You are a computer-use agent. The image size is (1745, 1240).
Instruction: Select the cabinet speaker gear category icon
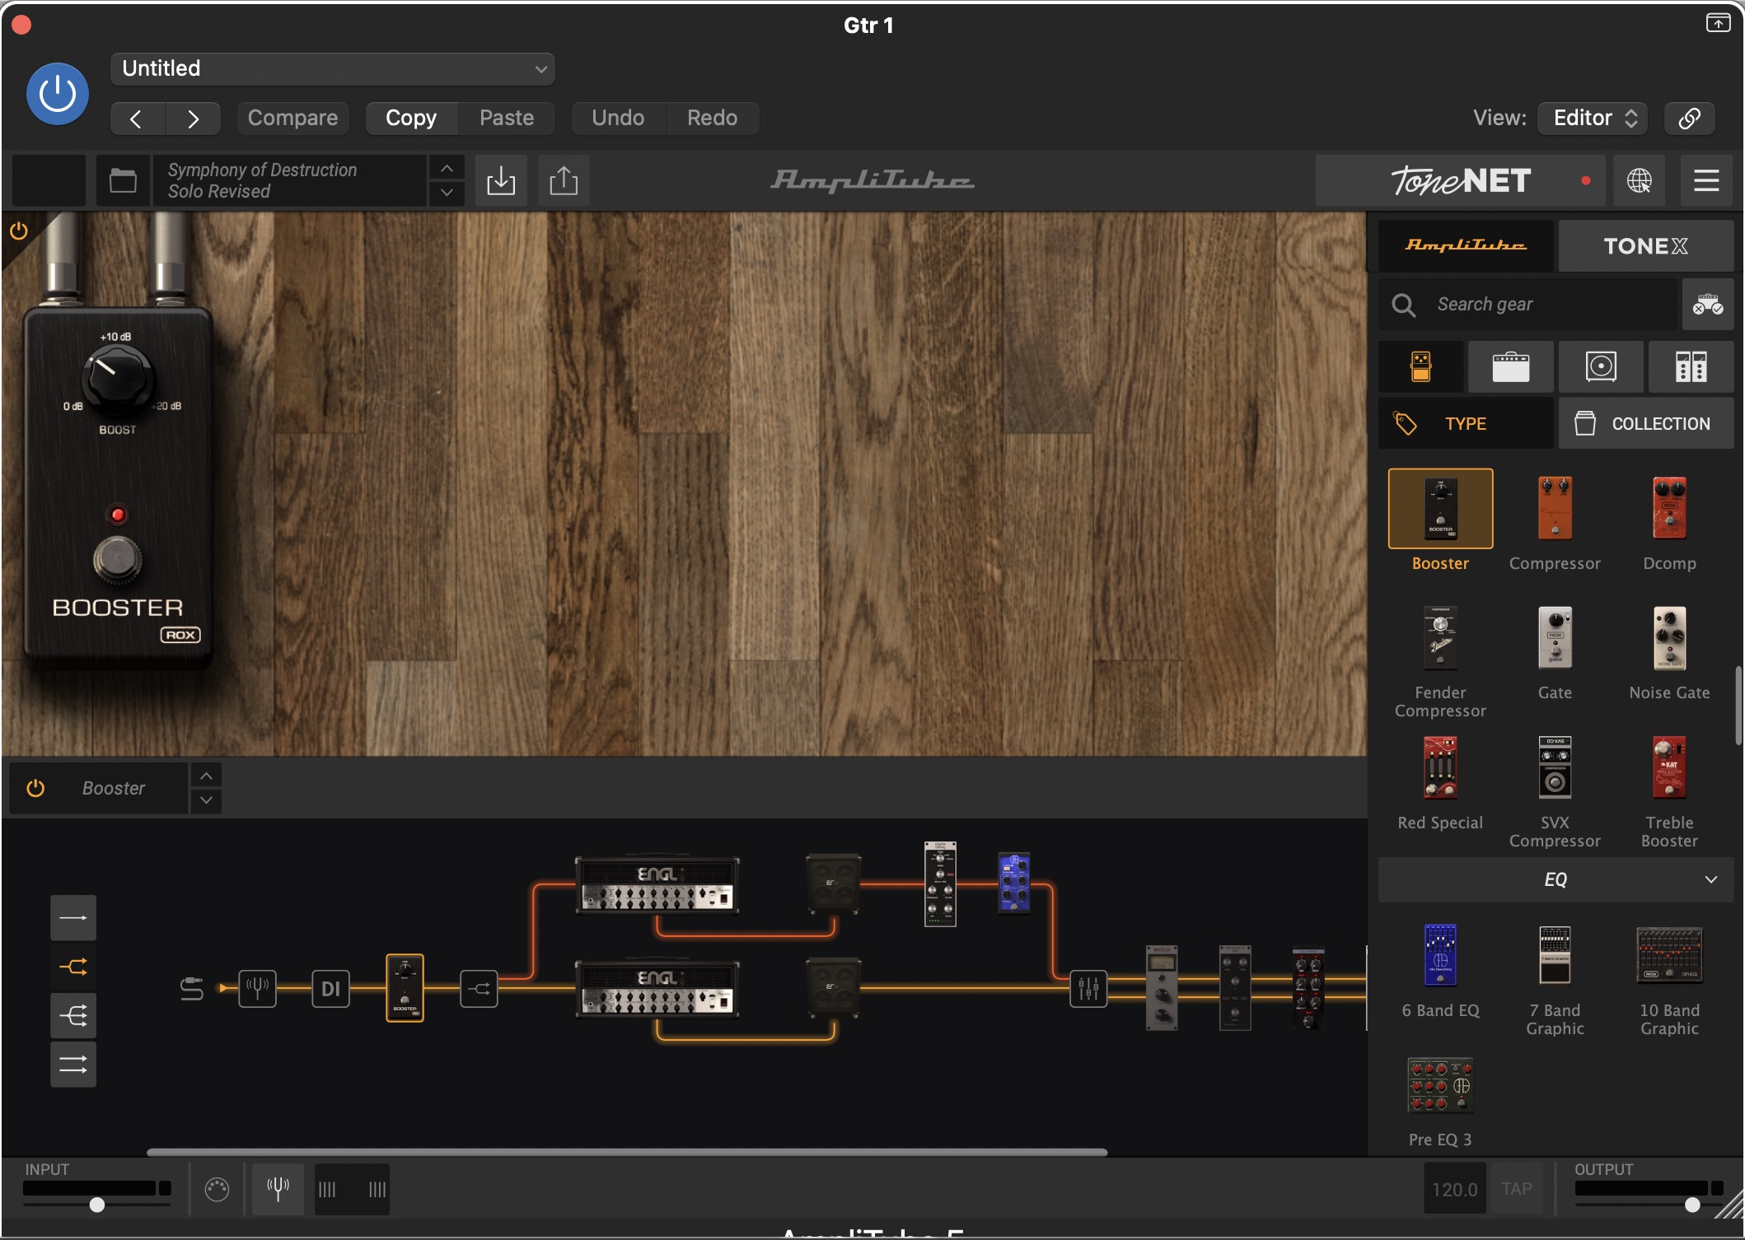pos(1600,367)
